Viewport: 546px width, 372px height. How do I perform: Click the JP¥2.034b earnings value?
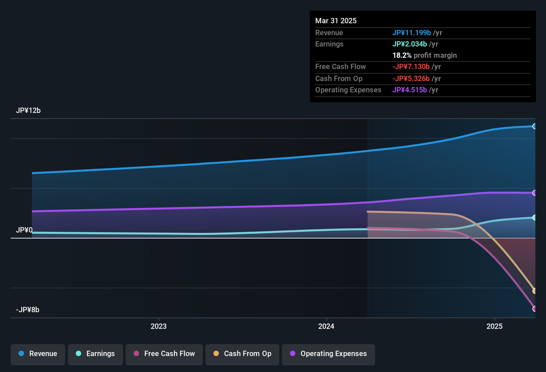click(410, 44)
